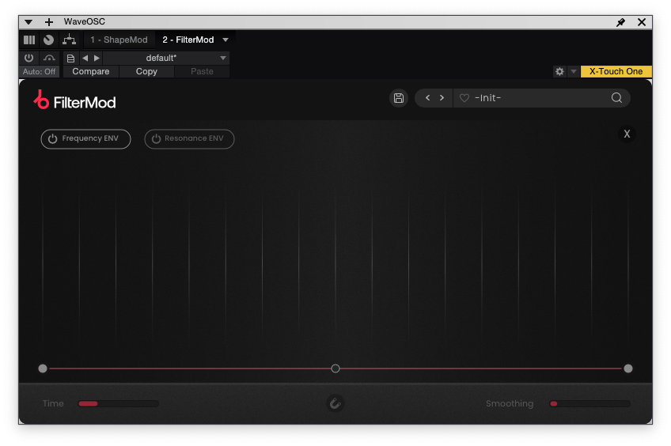Save preset with the floppy disk icon

(399, 98)
